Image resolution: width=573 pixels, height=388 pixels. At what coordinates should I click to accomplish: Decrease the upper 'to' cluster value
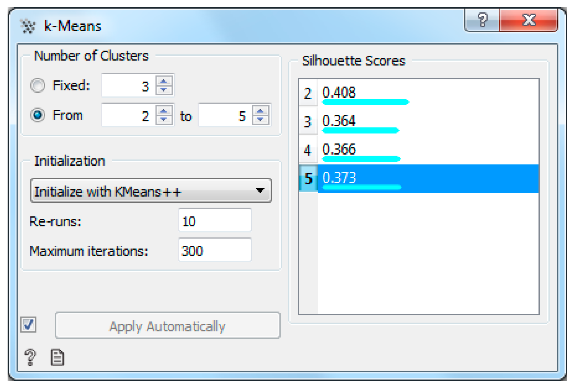[260, 120]
